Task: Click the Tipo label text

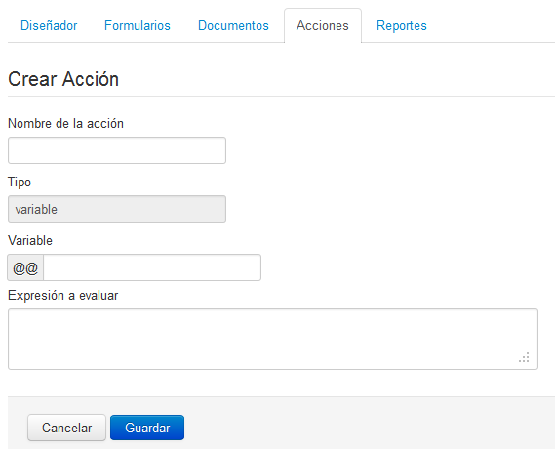Action: [x=20, y=183]
